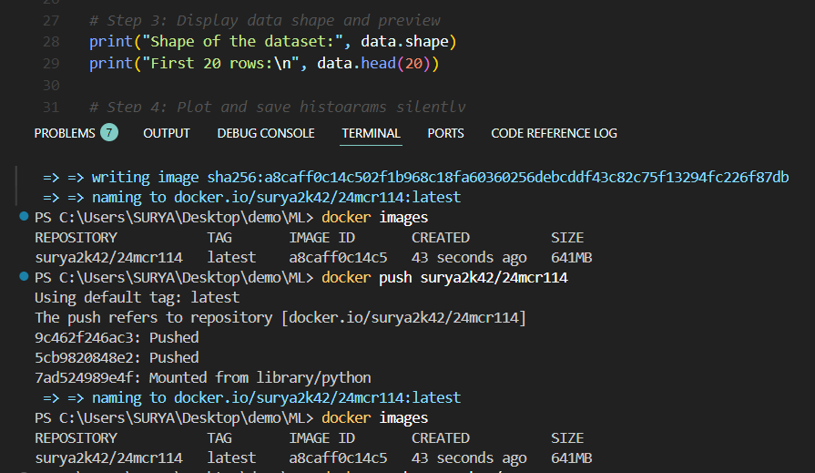Click 'docker push surya2k42/24mcr114' command text
The width and height of the screenshot is (815, 473).
click(x=444, y=277)
